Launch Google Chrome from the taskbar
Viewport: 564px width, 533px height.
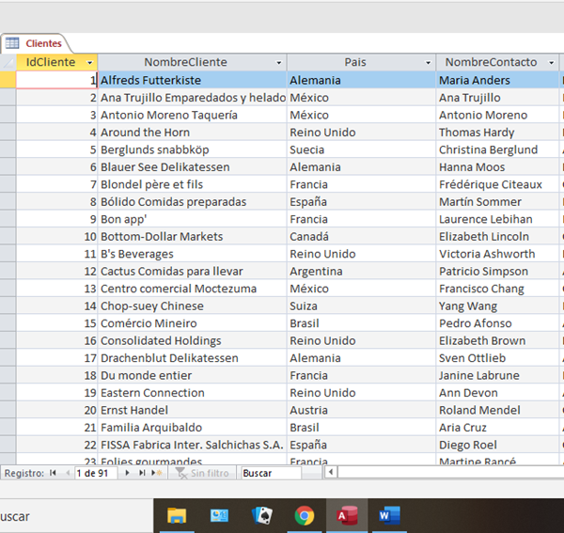[x=304, y=515]
